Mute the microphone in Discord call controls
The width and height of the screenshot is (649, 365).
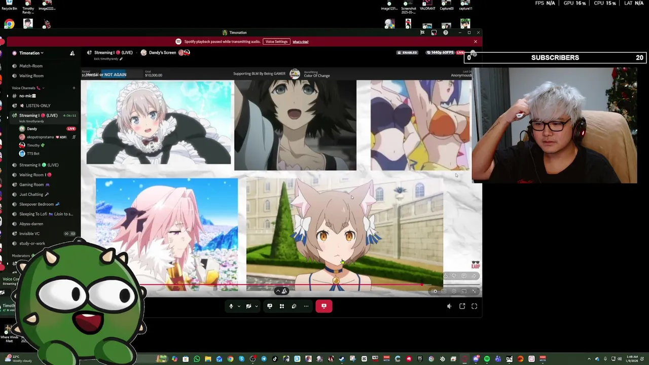point(231,306)
